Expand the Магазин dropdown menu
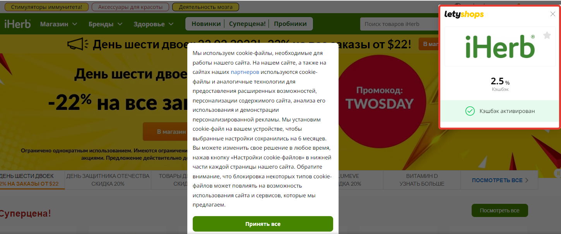 click(58, 24)
